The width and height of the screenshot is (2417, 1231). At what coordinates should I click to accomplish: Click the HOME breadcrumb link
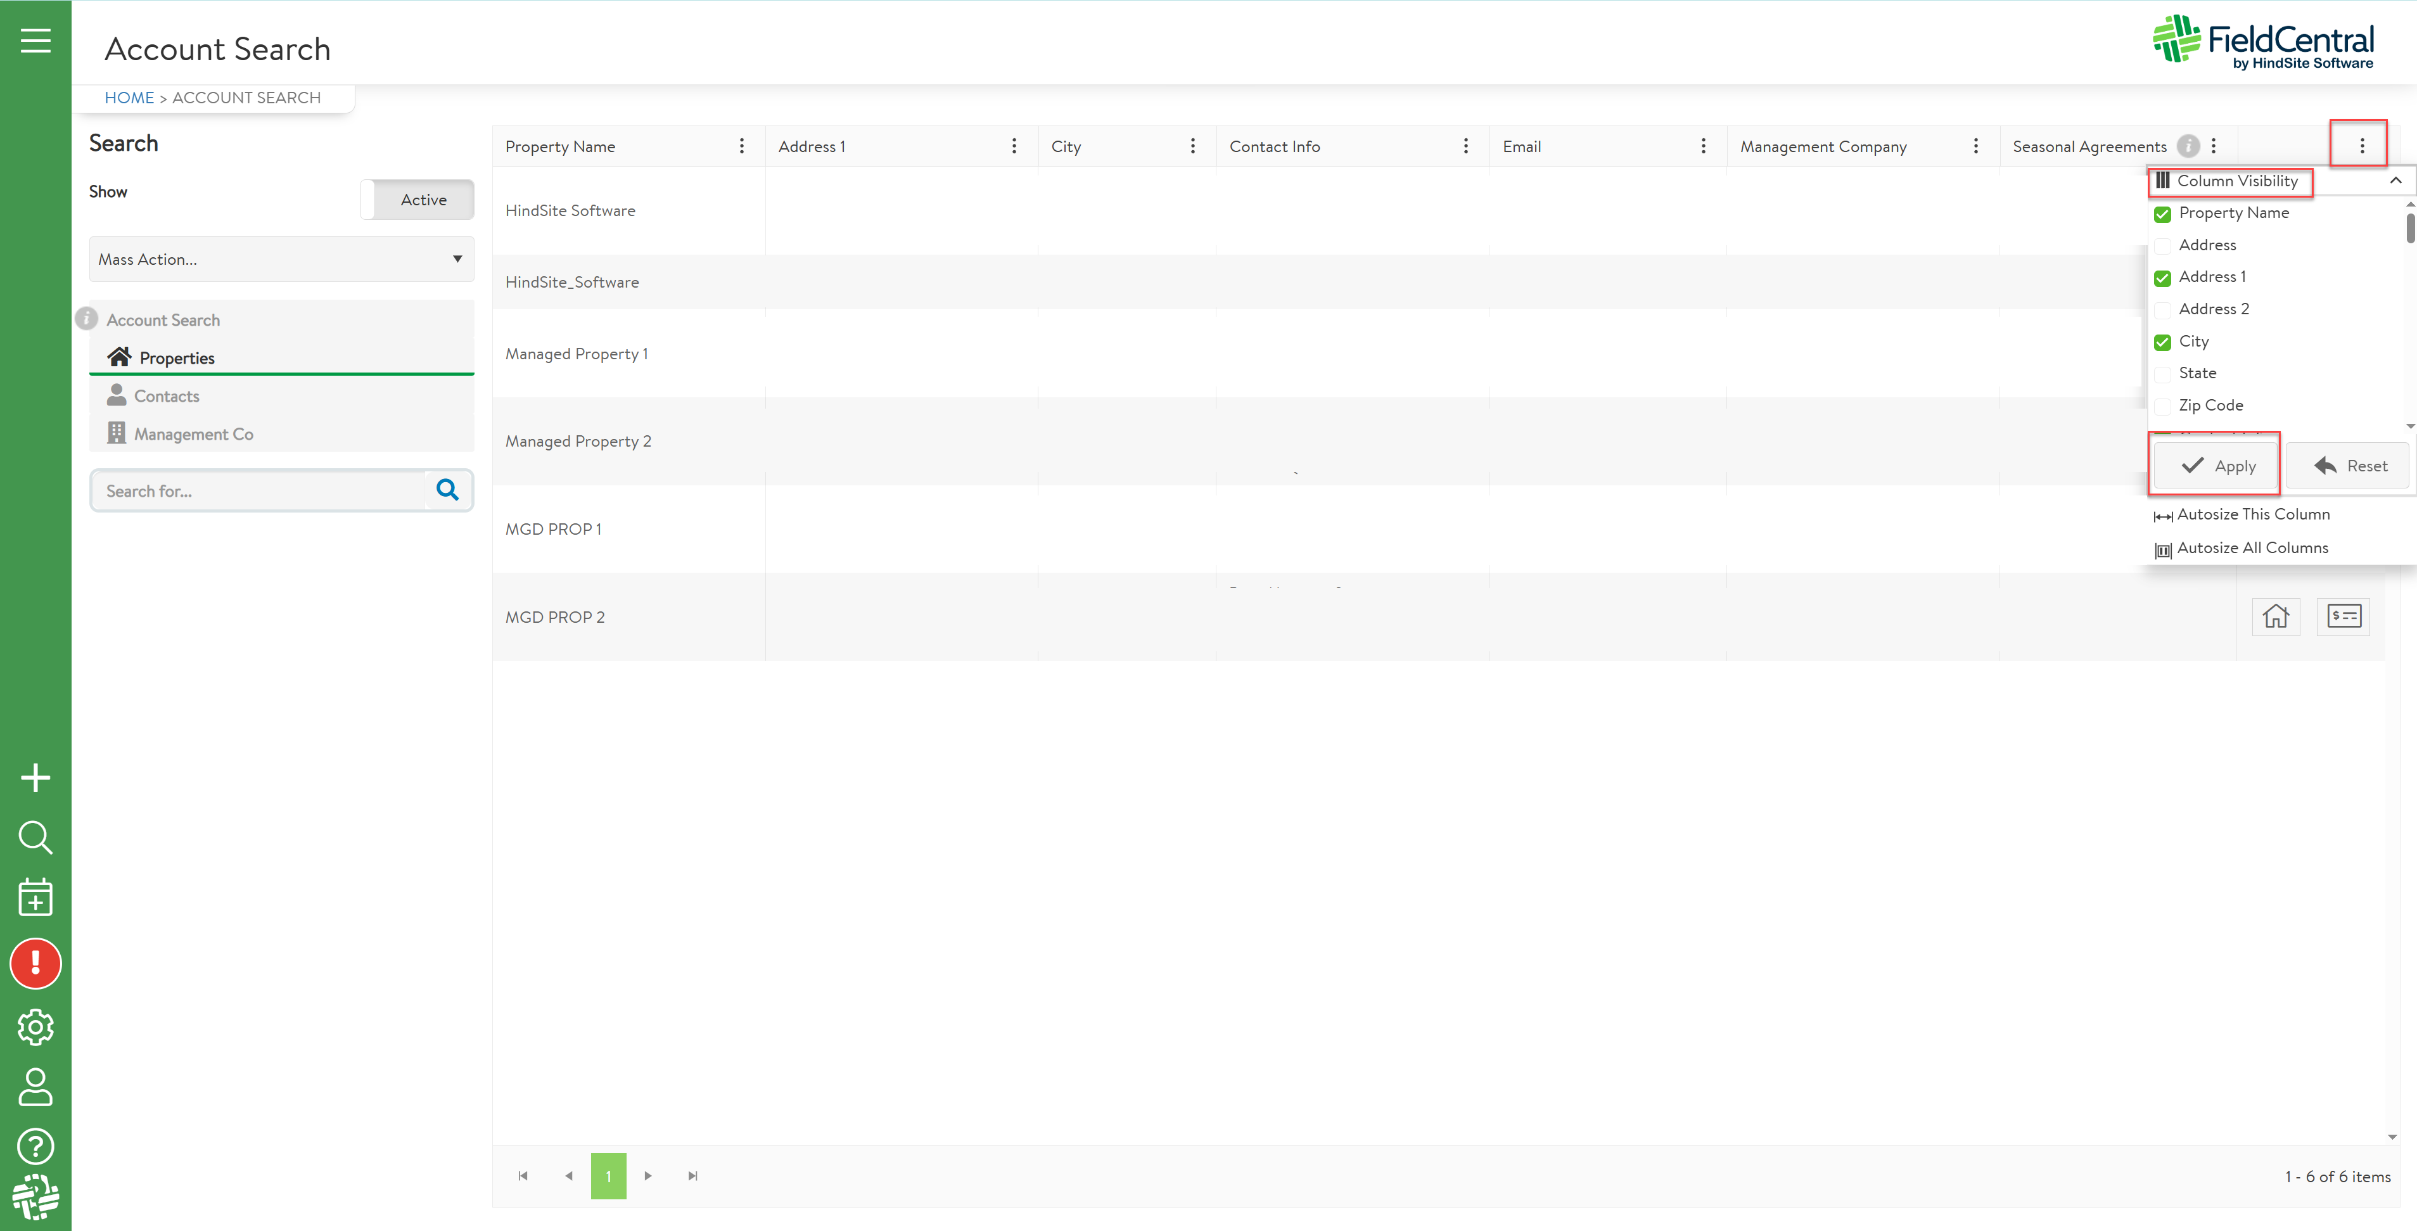[129, 98]
